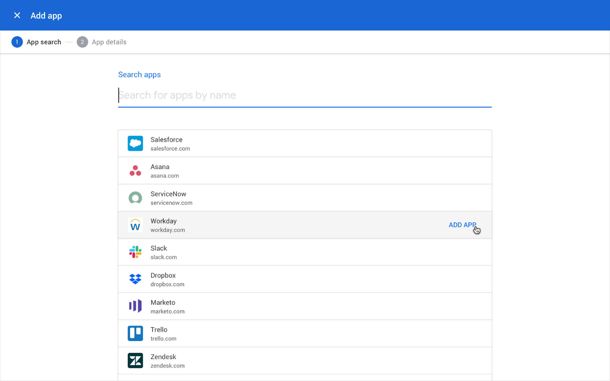Select the Workday icon
Image resolution: width=610 pixels, height=381 pixels.
click(x=135, y=225)
